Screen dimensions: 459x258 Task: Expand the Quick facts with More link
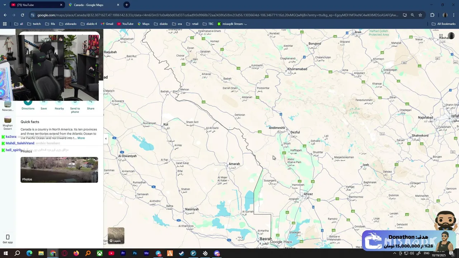click(81, 138)
